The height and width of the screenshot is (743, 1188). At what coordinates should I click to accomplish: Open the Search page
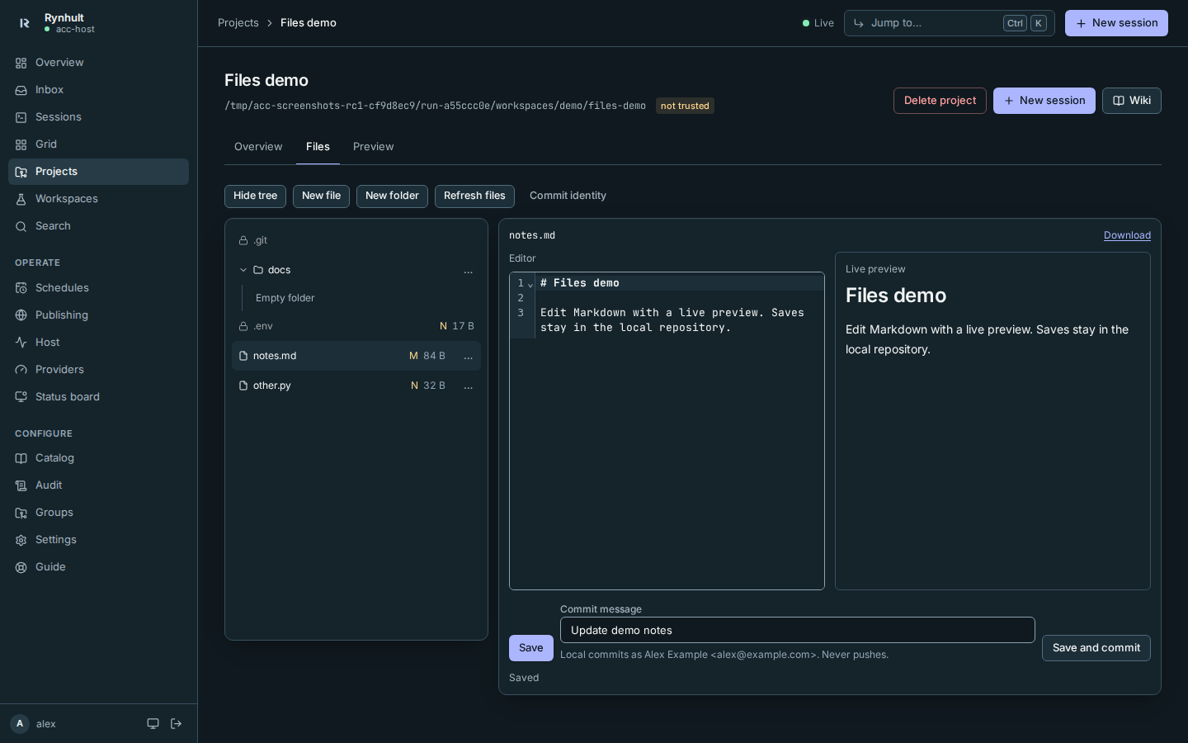(x=98, y=226)
